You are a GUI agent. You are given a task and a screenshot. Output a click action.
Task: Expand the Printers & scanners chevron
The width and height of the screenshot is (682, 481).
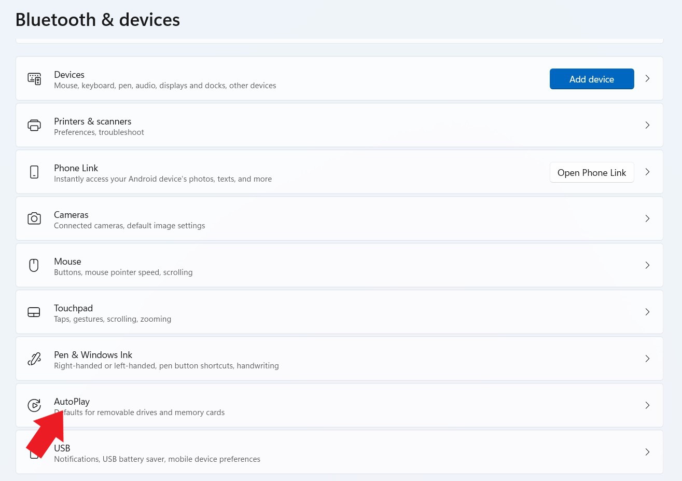pyautogui.click(x=647, y=125)
